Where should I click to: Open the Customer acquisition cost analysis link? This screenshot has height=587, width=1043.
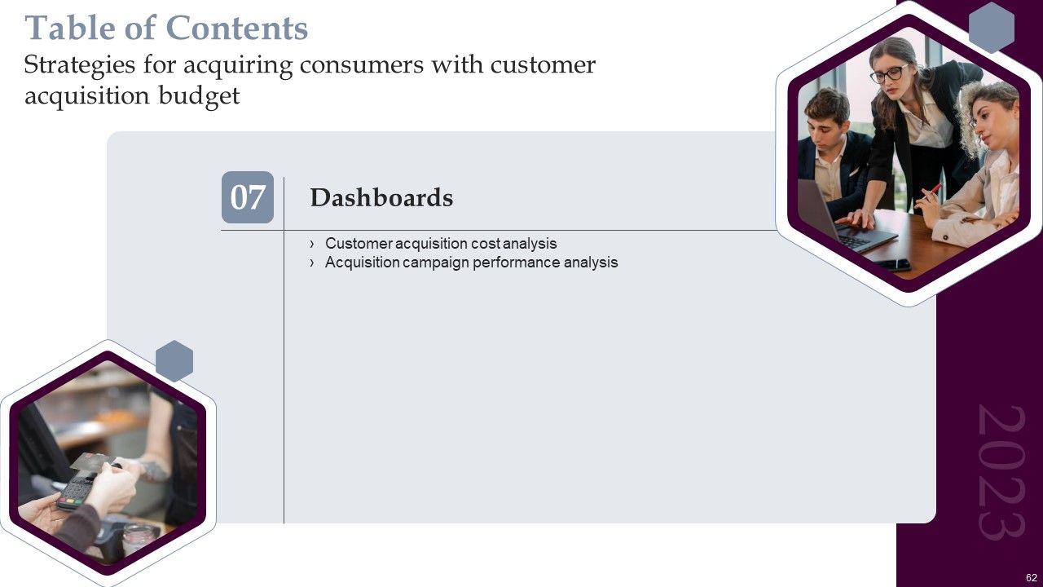coord(441,243)
